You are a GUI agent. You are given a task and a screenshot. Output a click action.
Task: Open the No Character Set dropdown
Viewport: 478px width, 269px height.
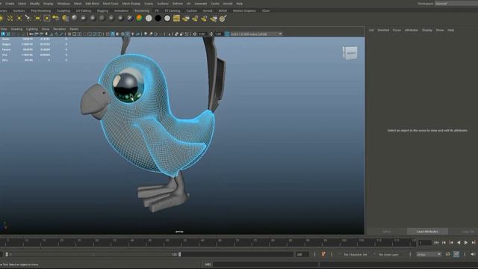[356, 254]
